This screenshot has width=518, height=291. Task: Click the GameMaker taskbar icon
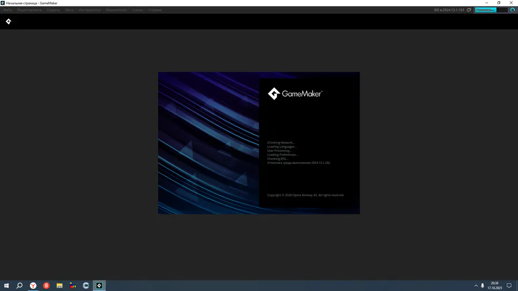click(x=99, y=285)
